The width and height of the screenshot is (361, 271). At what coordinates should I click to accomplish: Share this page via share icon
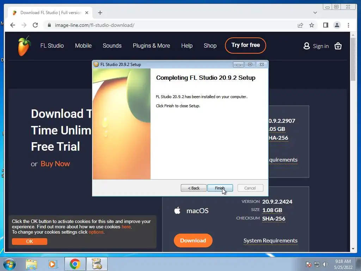[x=300, y=25]
